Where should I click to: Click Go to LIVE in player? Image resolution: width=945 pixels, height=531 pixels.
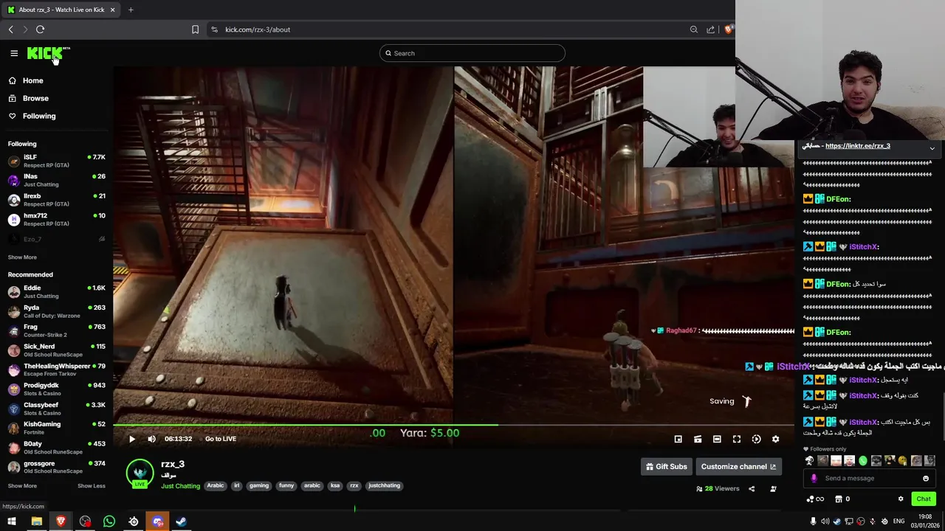[x=221, y=439]
